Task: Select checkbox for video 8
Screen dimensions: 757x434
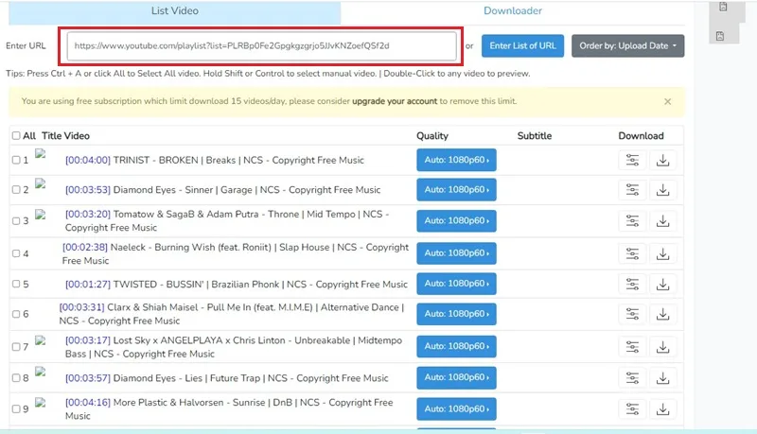Action: [16, 377]
